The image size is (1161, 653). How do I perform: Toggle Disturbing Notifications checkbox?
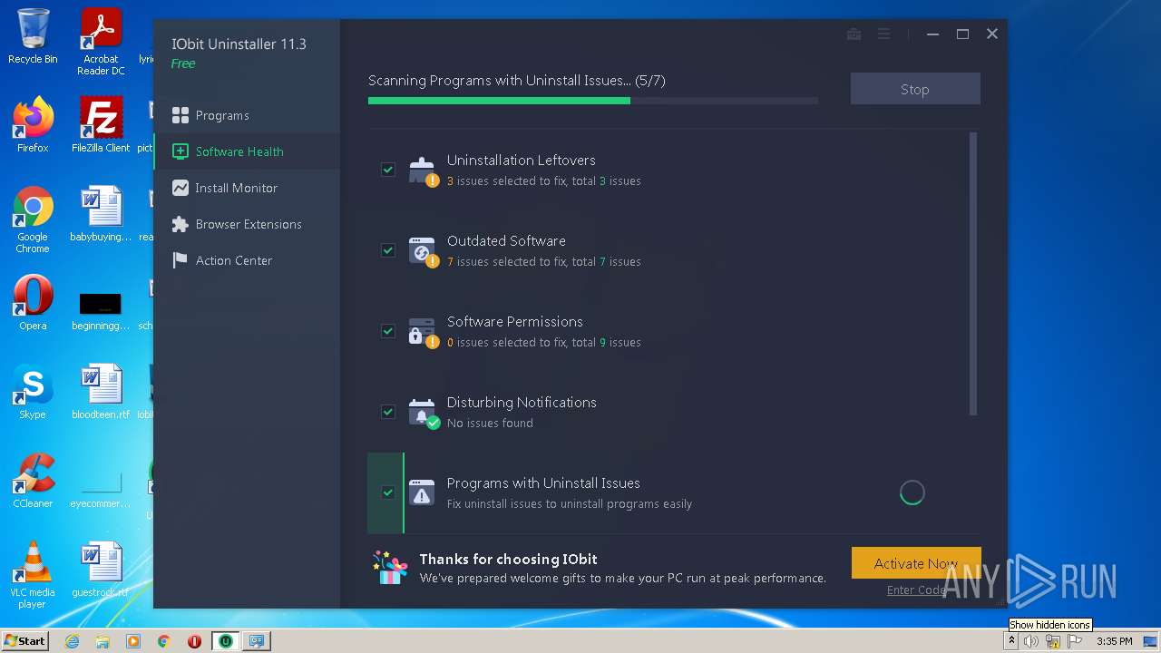388,412
